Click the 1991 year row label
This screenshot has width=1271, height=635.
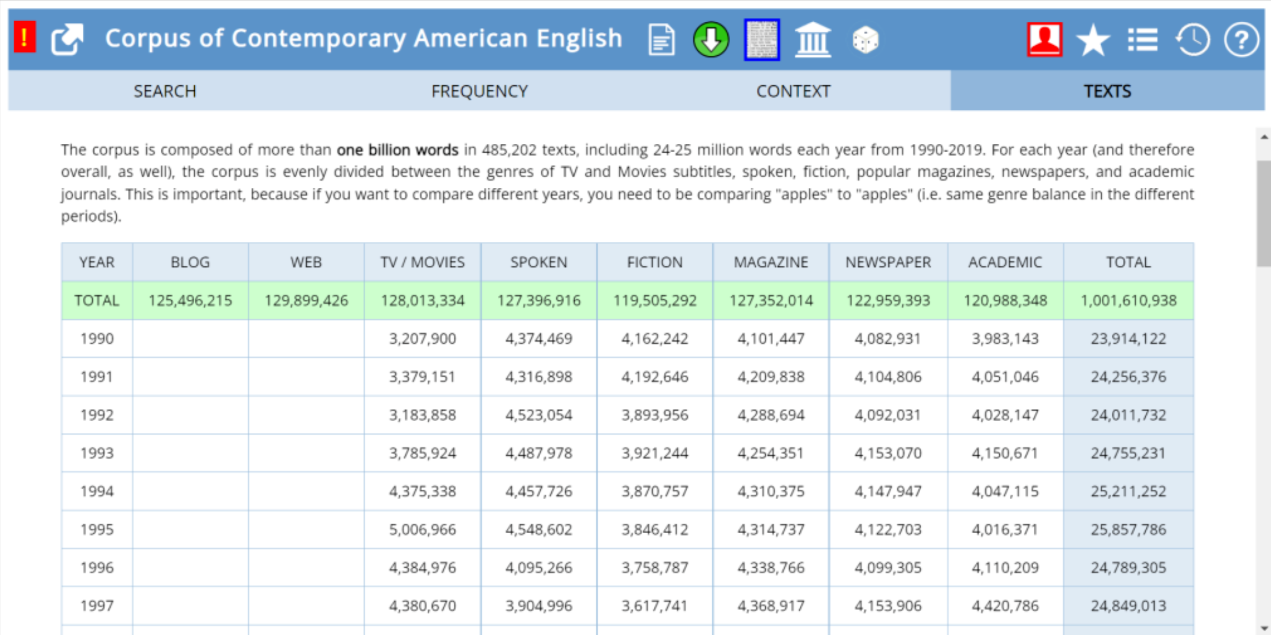tap(97, 377)
